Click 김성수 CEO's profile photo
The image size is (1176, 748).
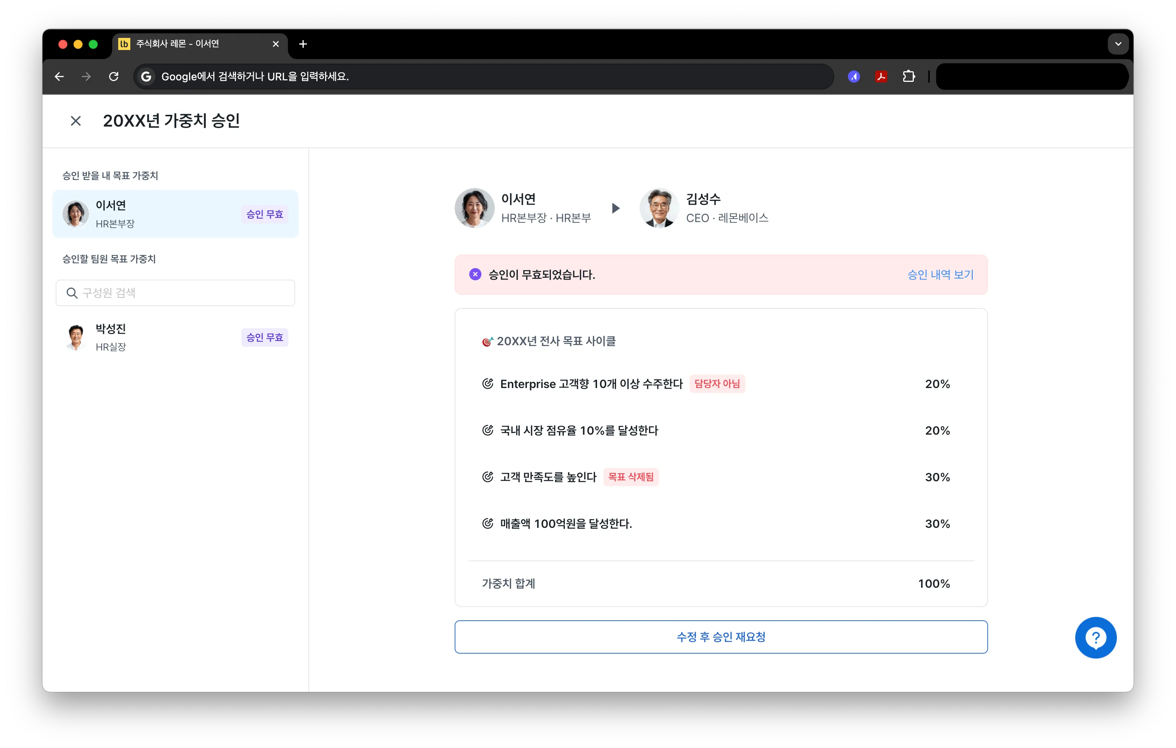click(659, 208)
